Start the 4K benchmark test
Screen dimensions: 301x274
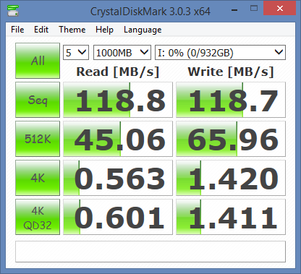pyautogui.click(x=38, y=178)
